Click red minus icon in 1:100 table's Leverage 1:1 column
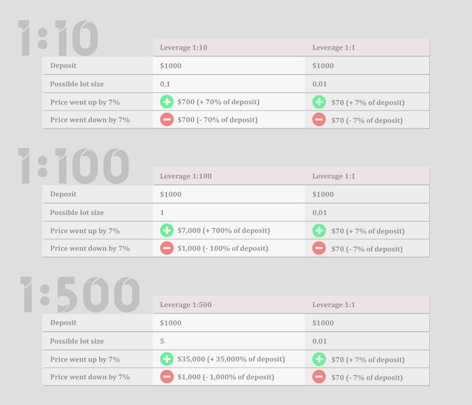Image resolution: width=472 pixels, height=405 pixels. pos(319,248)
